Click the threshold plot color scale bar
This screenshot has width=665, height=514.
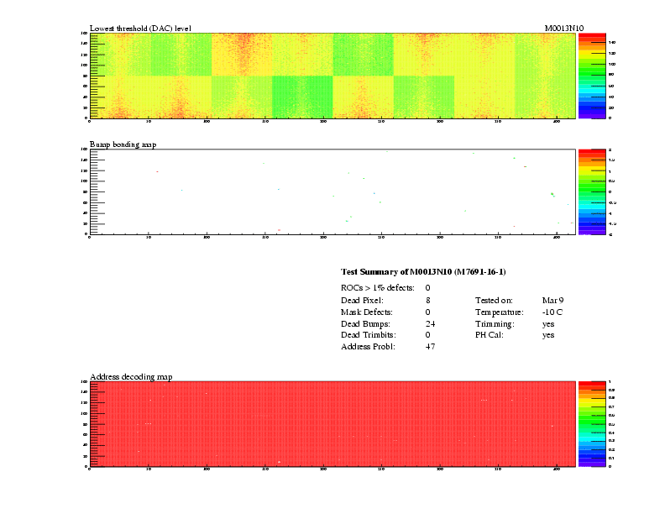point(592,76)
